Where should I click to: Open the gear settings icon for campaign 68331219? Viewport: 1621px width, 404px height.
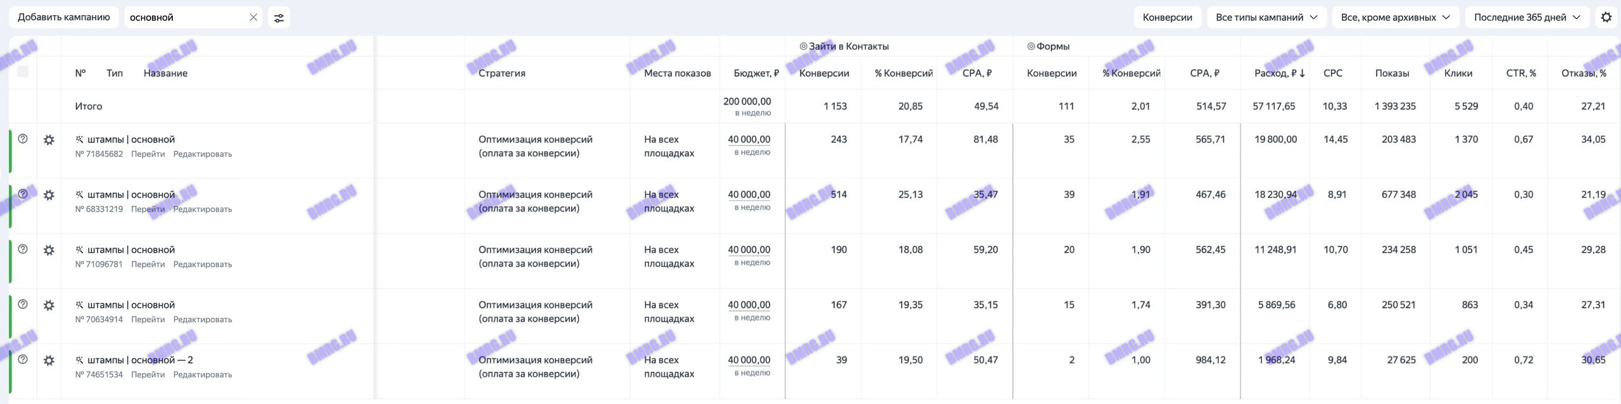49,195
